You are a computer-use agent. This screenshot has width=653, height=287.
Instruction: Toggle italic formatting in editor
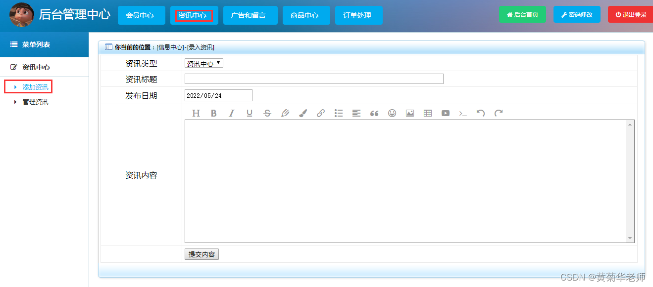tap(231, 113)
